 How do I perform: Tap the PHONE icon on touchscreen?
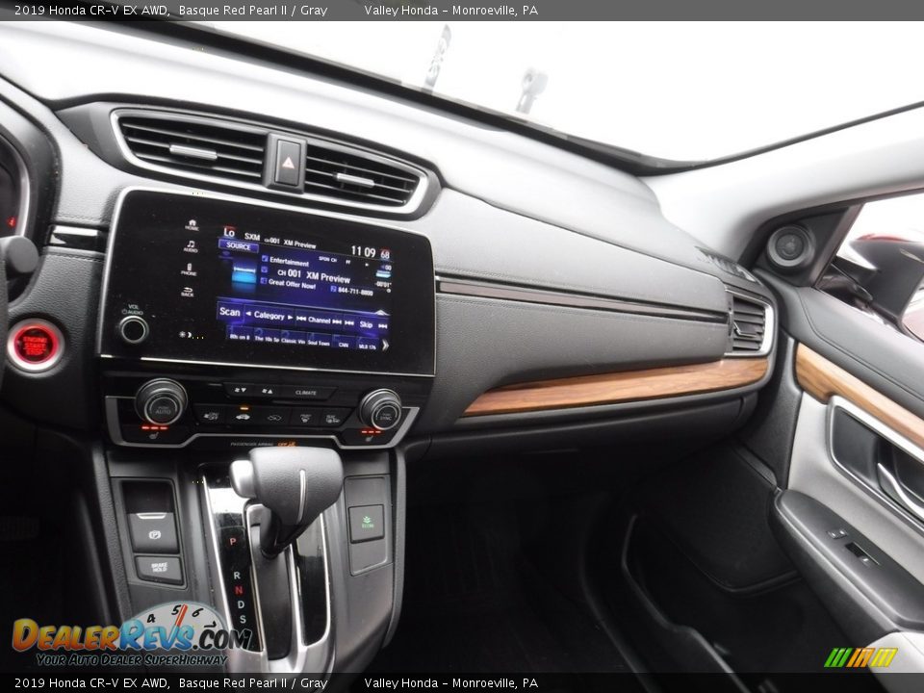point(190,269)
